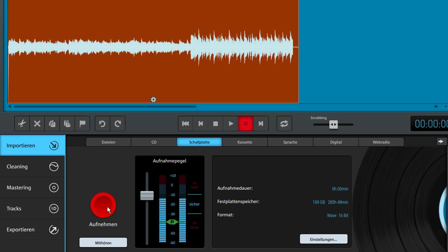Switch to the CD tab
This screenshot has height=252, width=448.
point(154,142)
